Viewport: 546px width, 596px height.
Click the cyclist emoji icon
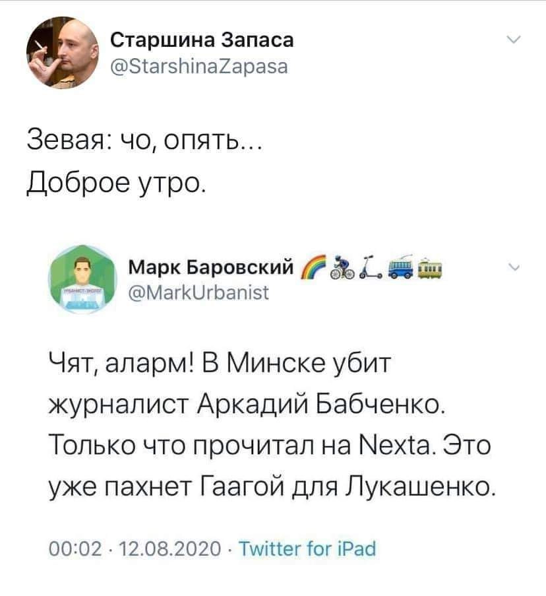(341, 266)
